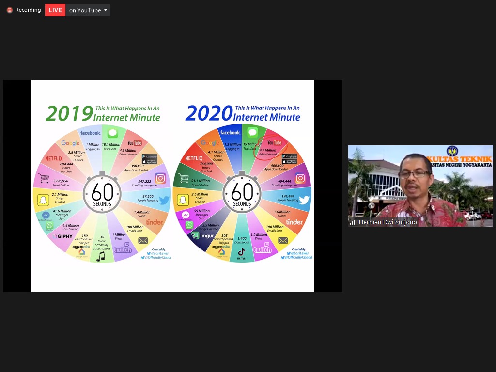This screenshot has height=372, width=496.
Task: Click the LIVE streaming badge
Action: (55, 10)
